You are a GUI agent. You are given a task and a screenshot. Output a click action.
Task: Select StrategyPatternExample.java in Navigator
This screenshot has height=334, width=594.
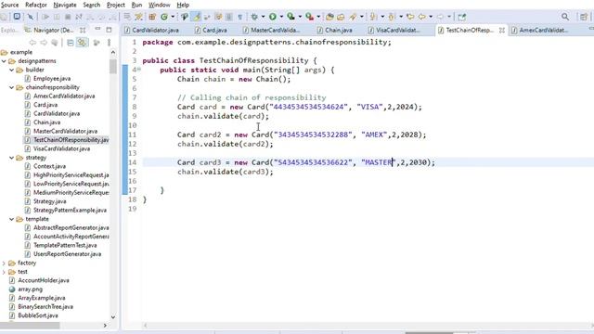coord(70,211)
